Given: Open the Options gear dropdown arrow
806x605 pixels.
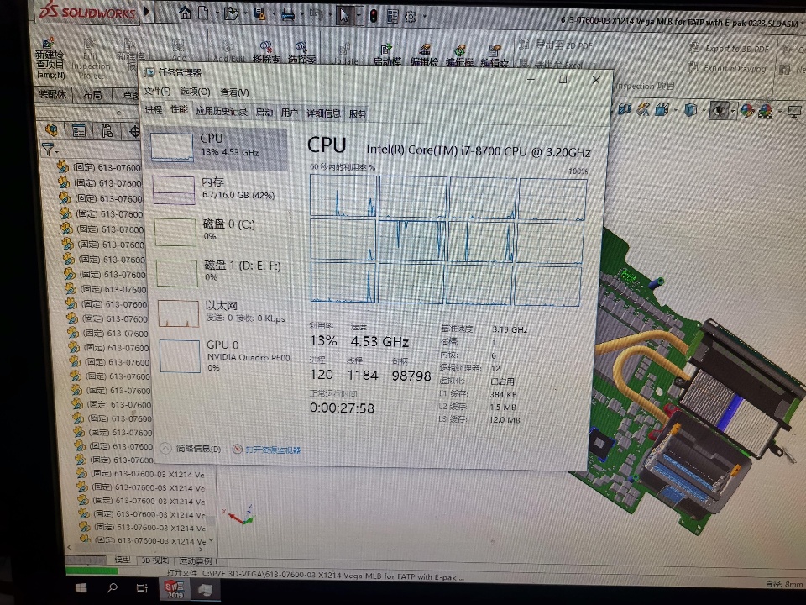Looking at the screenshot, I should pyautogui.click(x=425, y=17).
